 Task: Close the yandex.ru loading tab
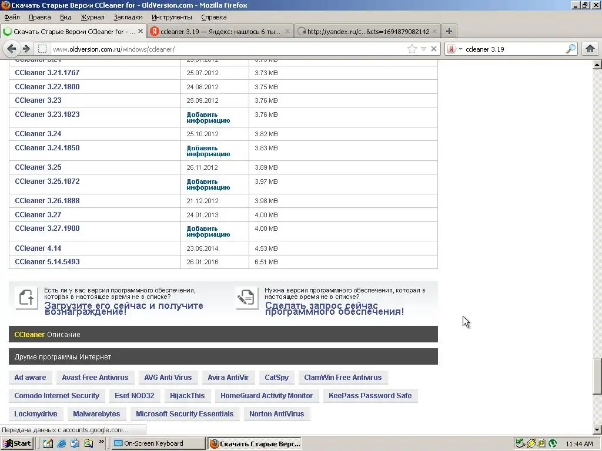(x=434, y=32)
